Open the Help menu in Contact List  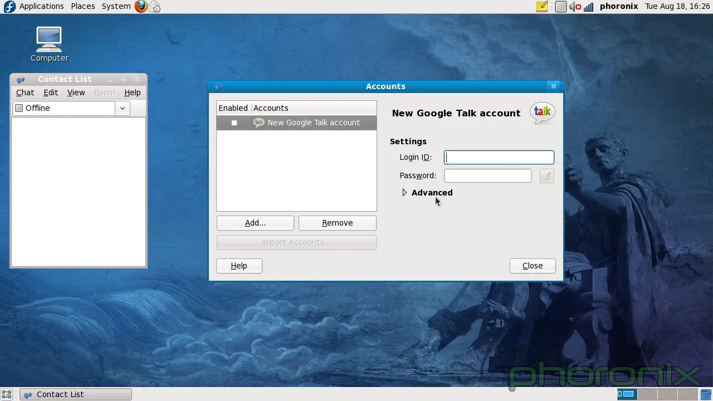[133, 92]
